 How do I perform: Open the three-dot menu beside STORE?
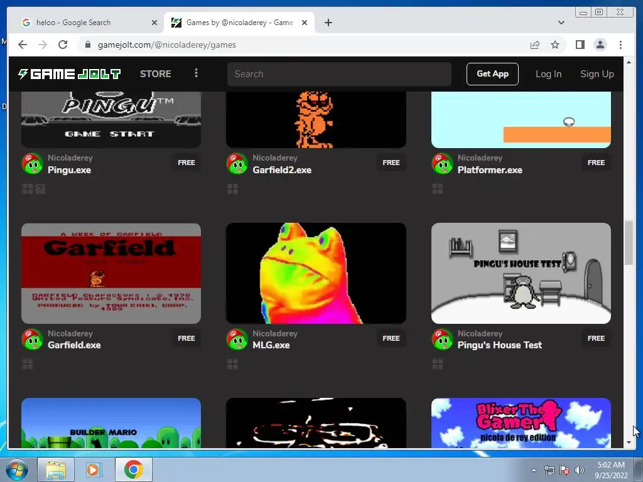coord(196,73)
